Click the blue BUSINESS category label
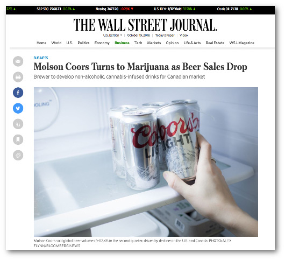Image resolution: width=285 pixels, height=260 pixels. (x=41, y=58)
